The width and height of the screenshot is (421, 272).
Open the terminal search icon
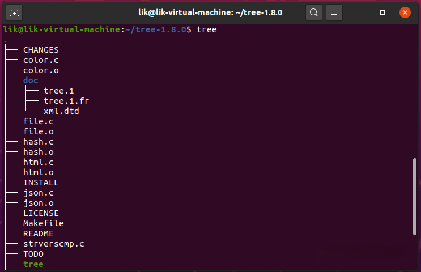pyautogui.click(x=313, y=12)
